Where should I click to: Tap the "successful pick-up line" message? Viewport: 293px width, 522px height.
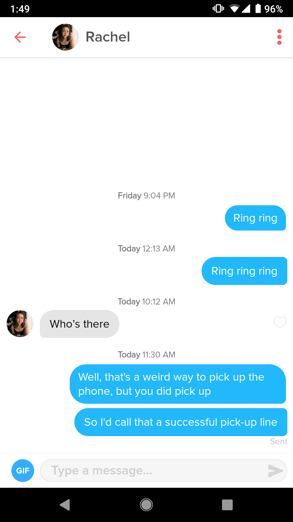point(181,422)
